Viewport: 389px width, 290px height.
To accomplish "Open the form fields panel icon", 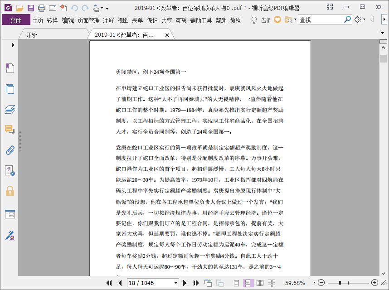I will pyautogui.click(x=10, y=214).
